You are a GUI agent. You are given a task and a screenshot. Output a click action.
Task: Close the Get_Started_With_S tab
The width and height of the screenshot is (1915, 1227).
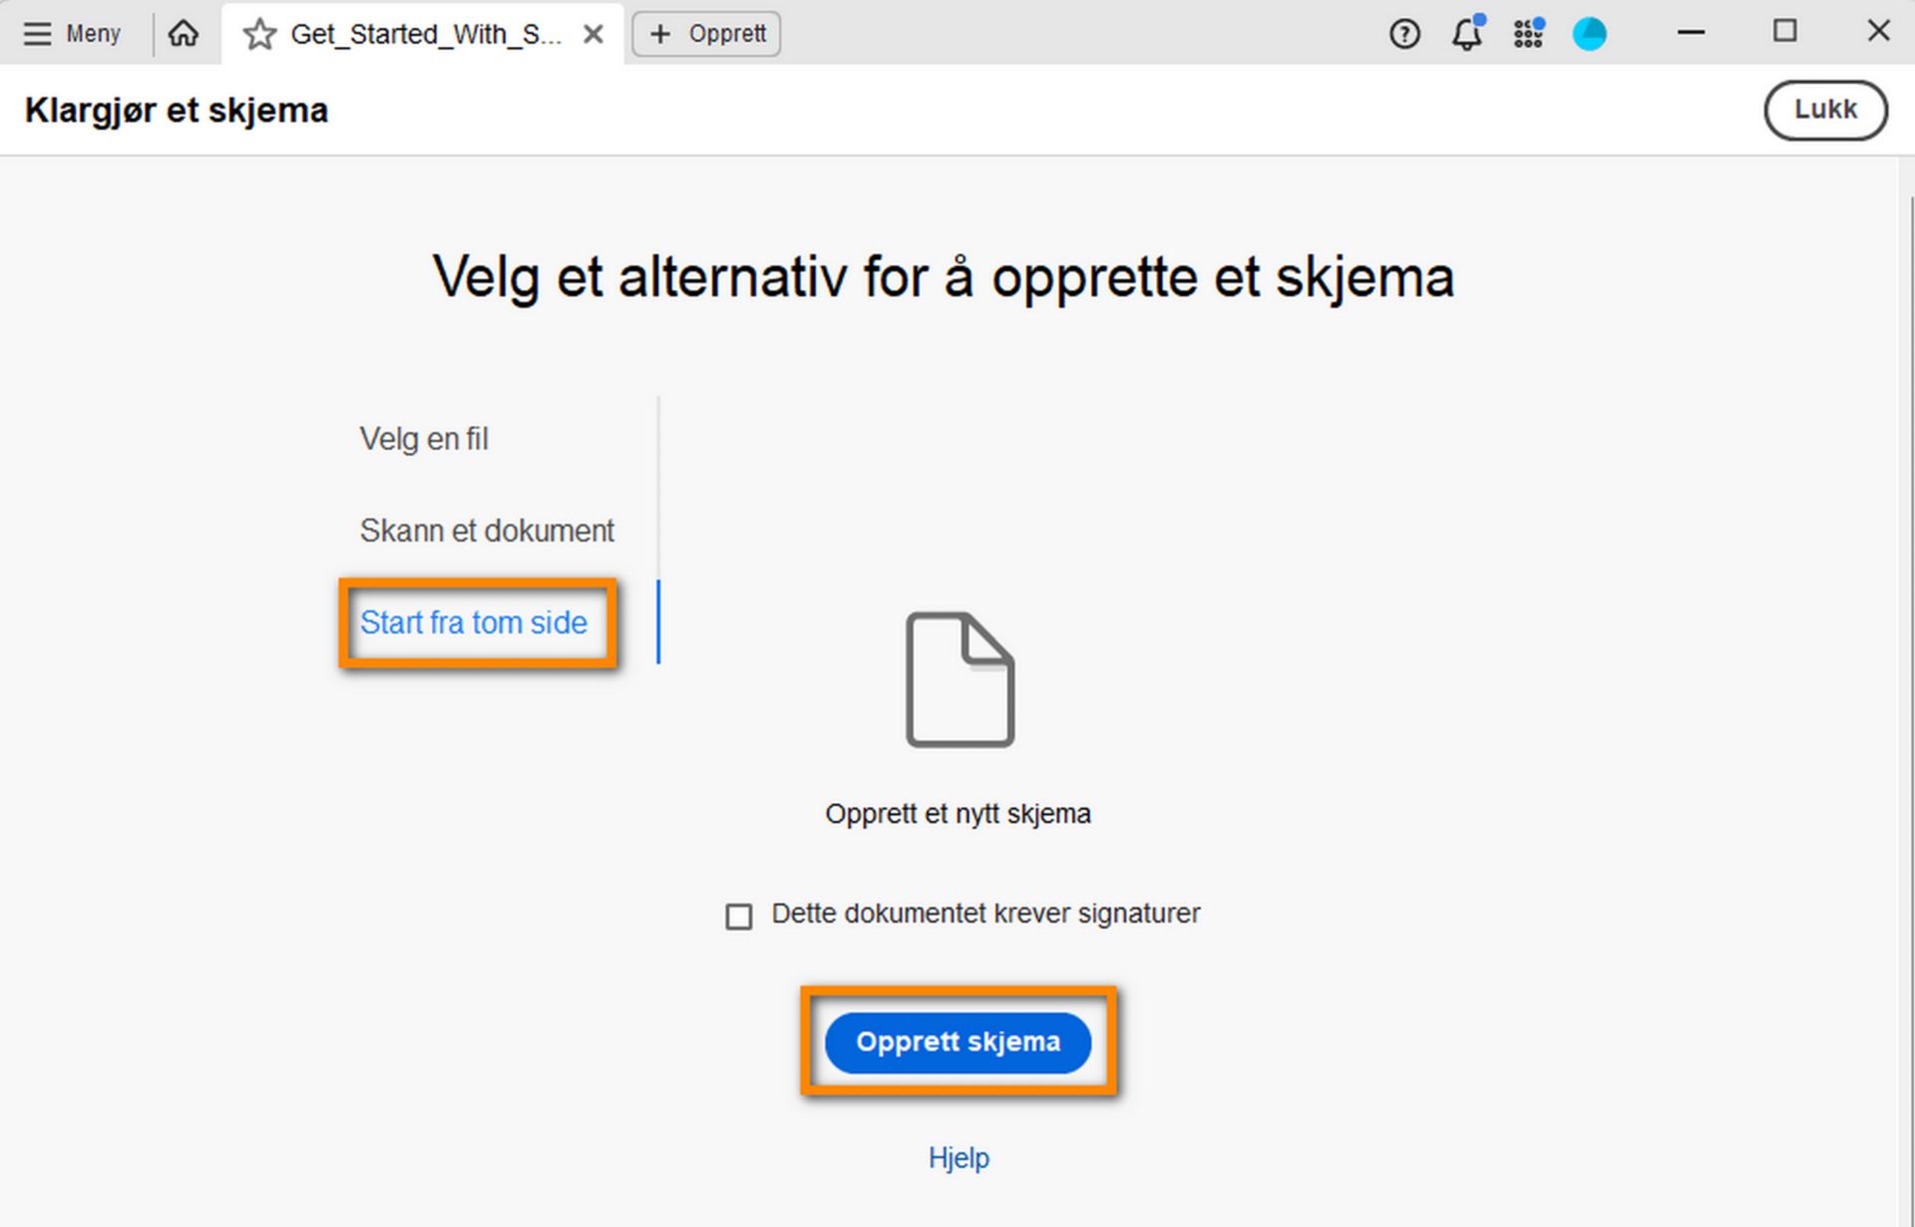tap(593, 33)
